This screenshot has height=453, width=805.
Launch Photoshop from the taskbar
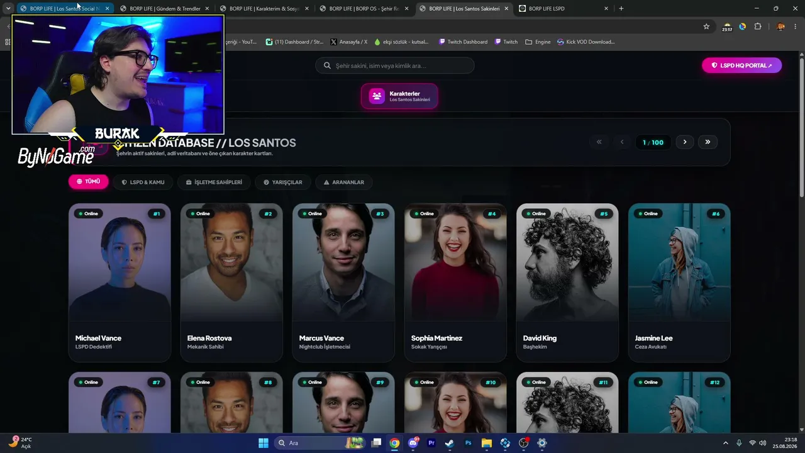point(469,443)
